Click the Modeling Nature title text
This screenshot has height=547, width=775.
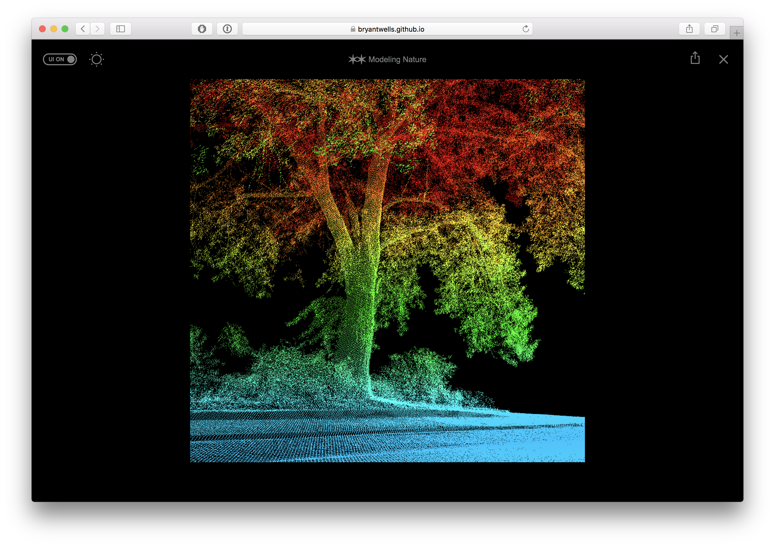pyautogui.click(x=397, y=59)
